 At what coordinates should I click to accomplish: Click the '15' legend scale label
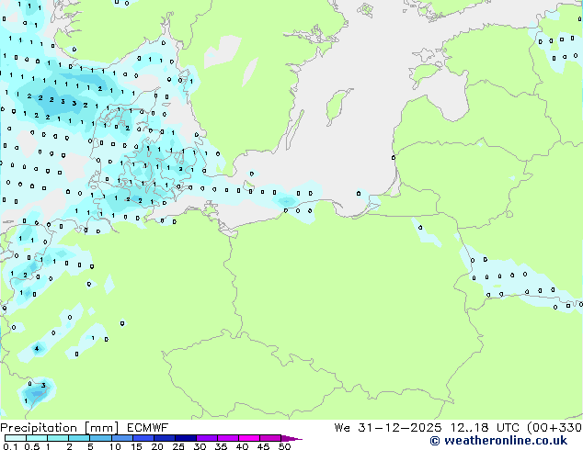[136, 446]
